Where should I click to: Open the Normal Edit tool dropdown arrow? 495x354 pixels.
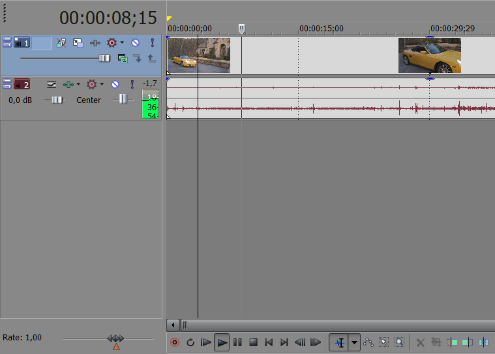point(354,342)
